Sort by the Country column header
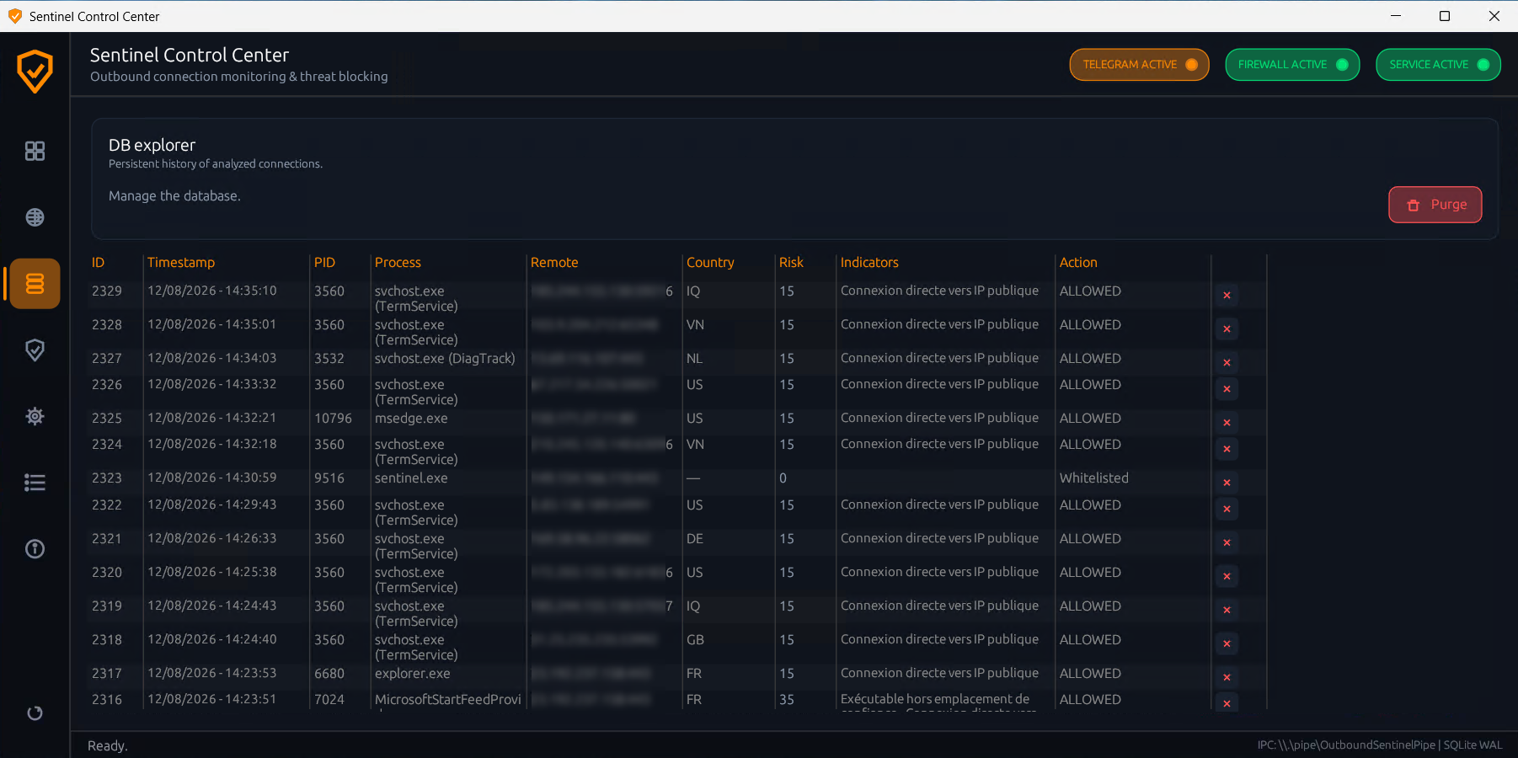The image size is (1518, 758). (710, 263)
